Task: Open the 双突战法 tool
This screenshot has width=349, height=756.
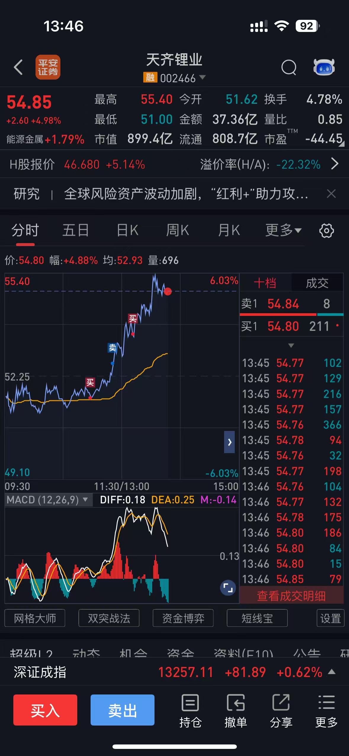Action: click(109, 618)
